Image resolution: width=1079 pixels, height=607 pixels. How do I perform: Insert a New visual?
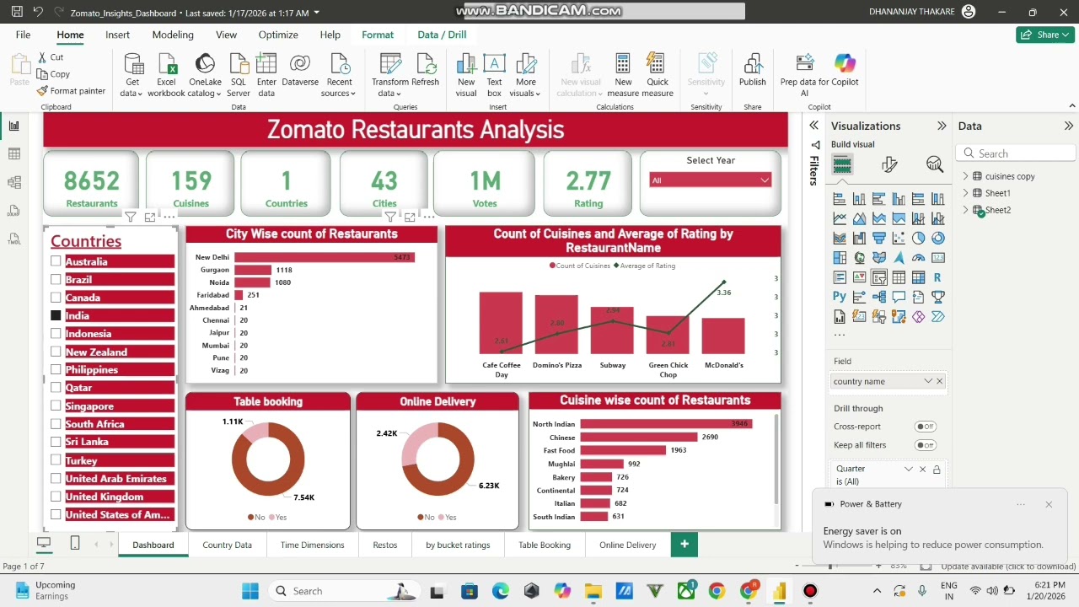point(466,75)
